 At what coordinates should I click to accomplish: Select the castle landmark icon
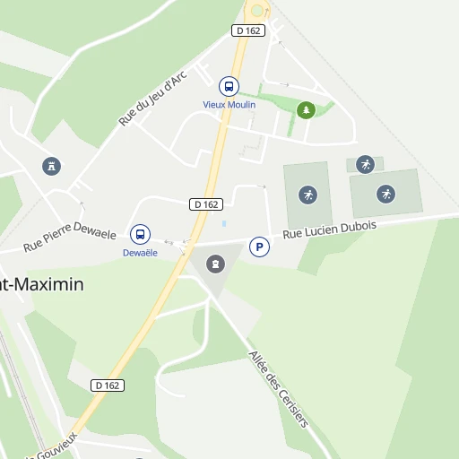tap(51, 166)
